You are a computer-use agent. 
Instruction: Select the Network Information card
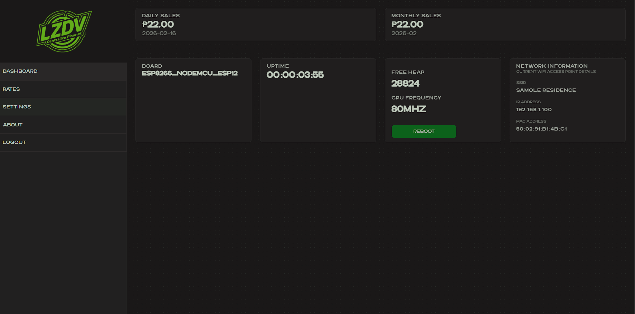tap(567, 100)
